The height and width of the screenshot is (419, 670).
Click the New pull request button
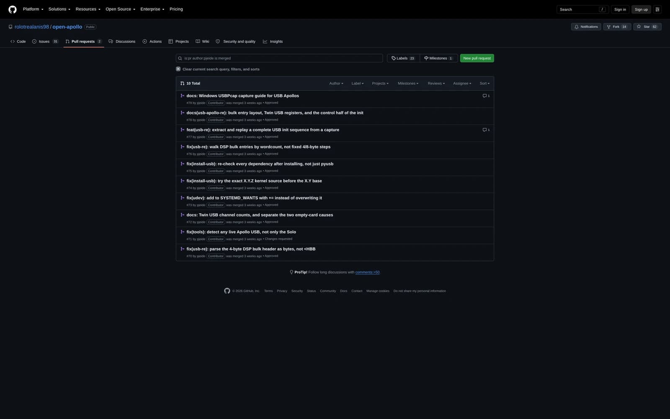pyautogui.click(x=477, y=58)
